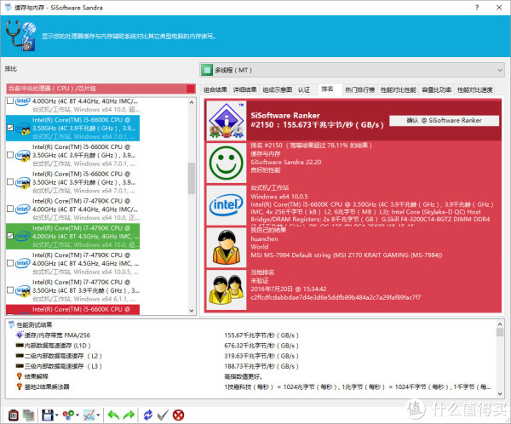Click the icon beside 性能测试结果 heading
Screen dimensions: 511x424
point(12,324)
